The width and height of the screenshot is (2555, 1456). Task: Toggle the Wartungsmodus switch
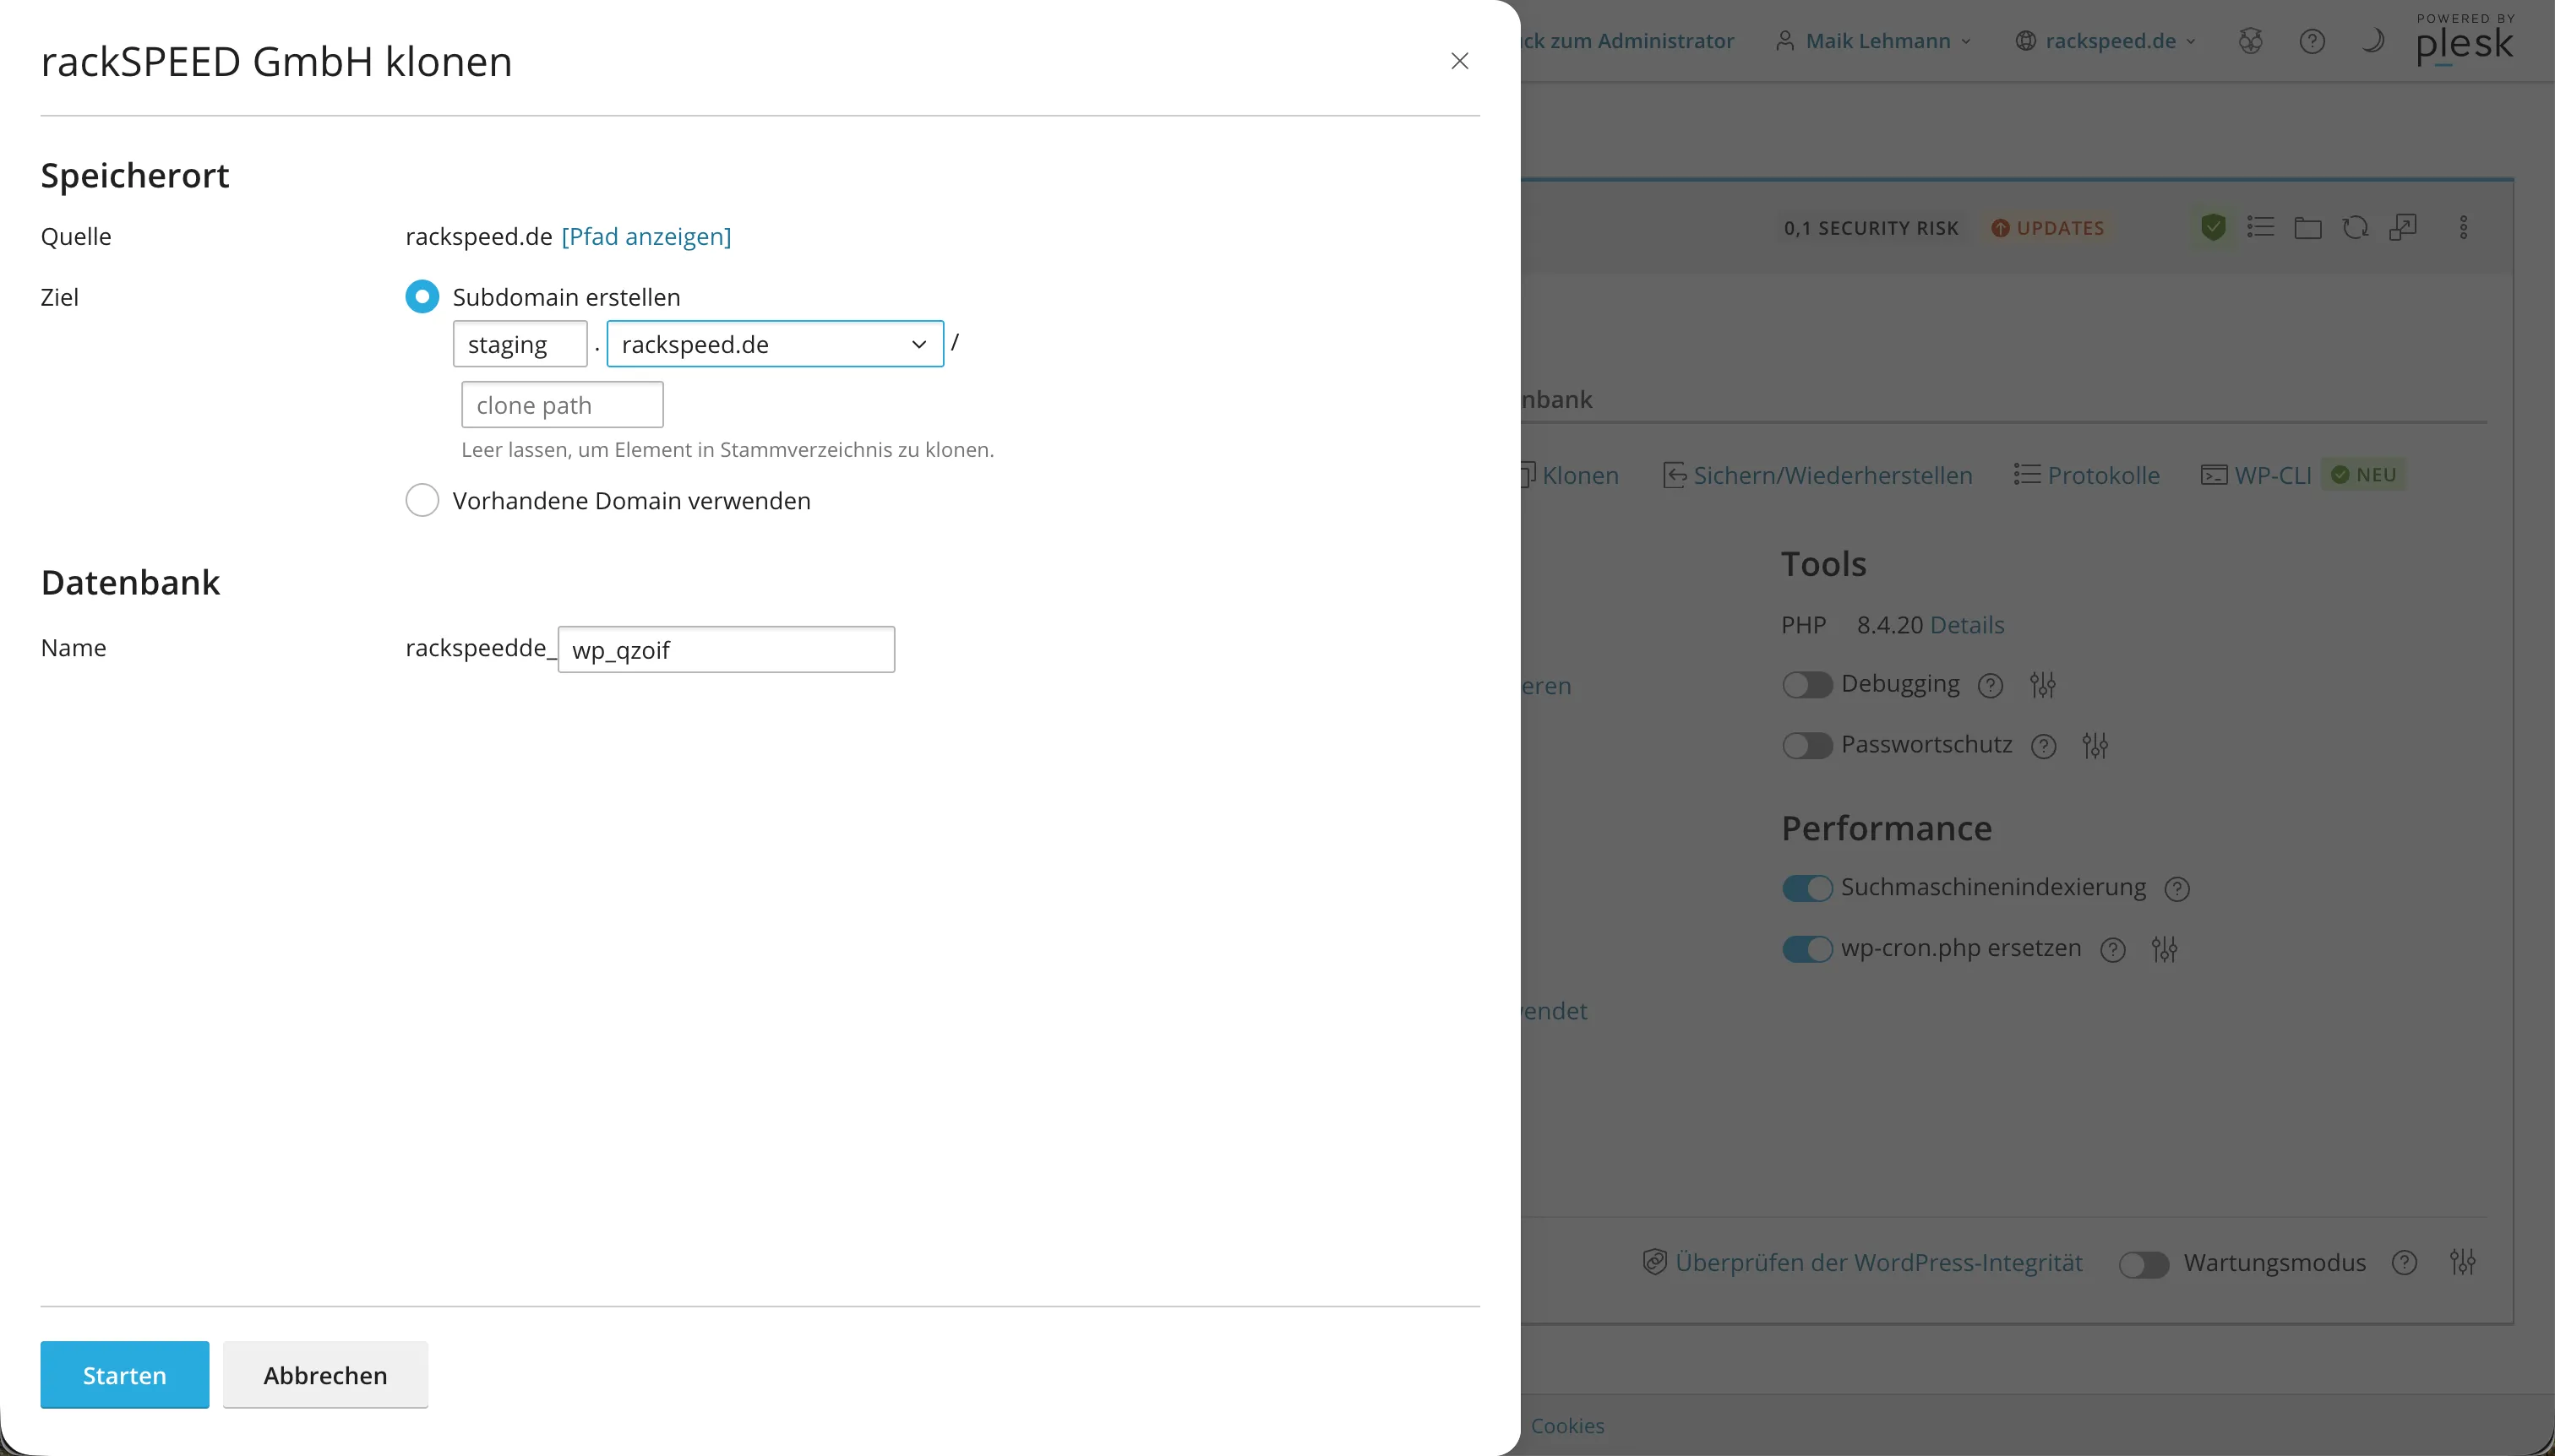(2144, 1264)
